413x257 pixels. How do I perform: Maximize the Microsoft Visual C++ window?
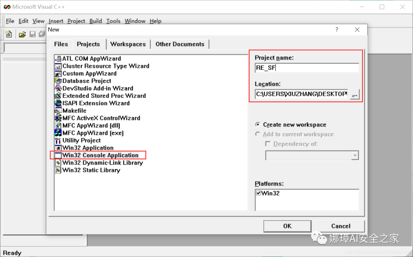pos(382,7)
